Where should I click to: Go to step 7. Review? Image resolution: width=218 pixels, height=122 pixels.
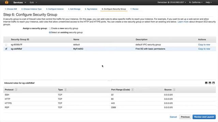coord(134,9)
